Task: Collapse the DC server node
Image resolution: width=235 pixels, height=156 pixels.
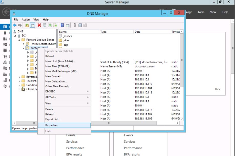Action: click(15, 36)
